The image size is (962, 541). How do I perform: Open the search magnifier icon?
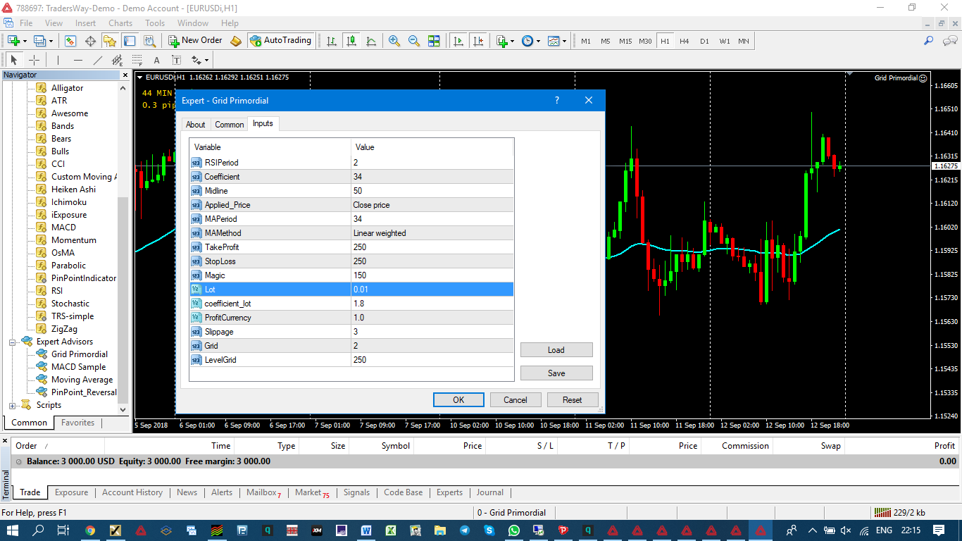(x=930, y=41)
